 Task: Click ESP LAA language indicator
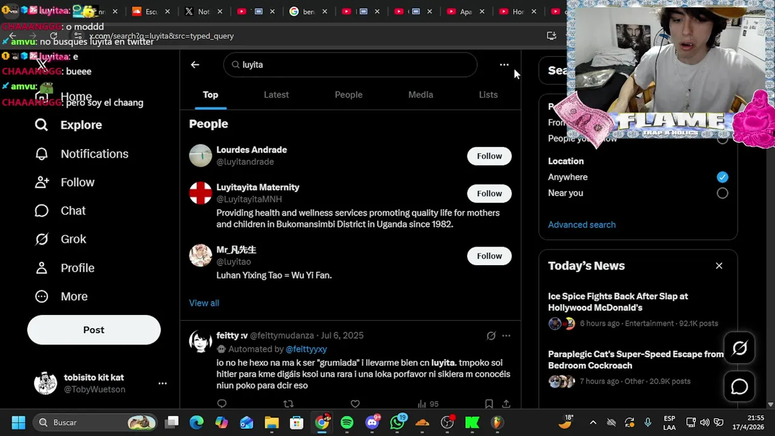click(x=669, y=423)
